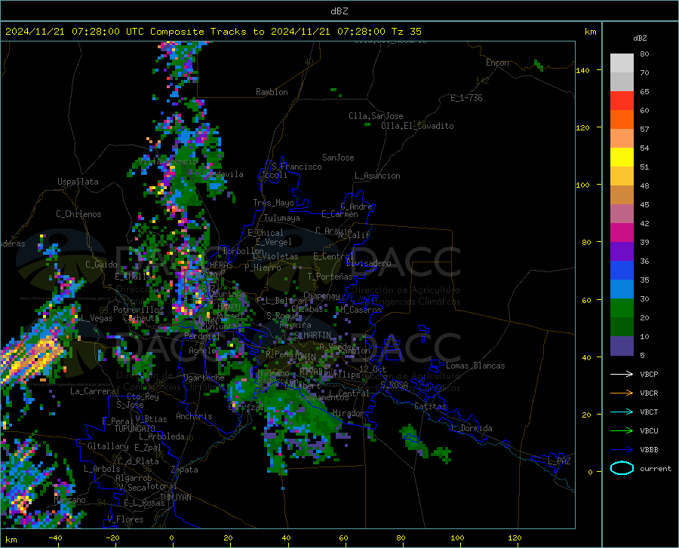Select the bright green 30 dBZ swatch
Screen dimensions: 679x548
pyautogui.click(x=622, y=308)
